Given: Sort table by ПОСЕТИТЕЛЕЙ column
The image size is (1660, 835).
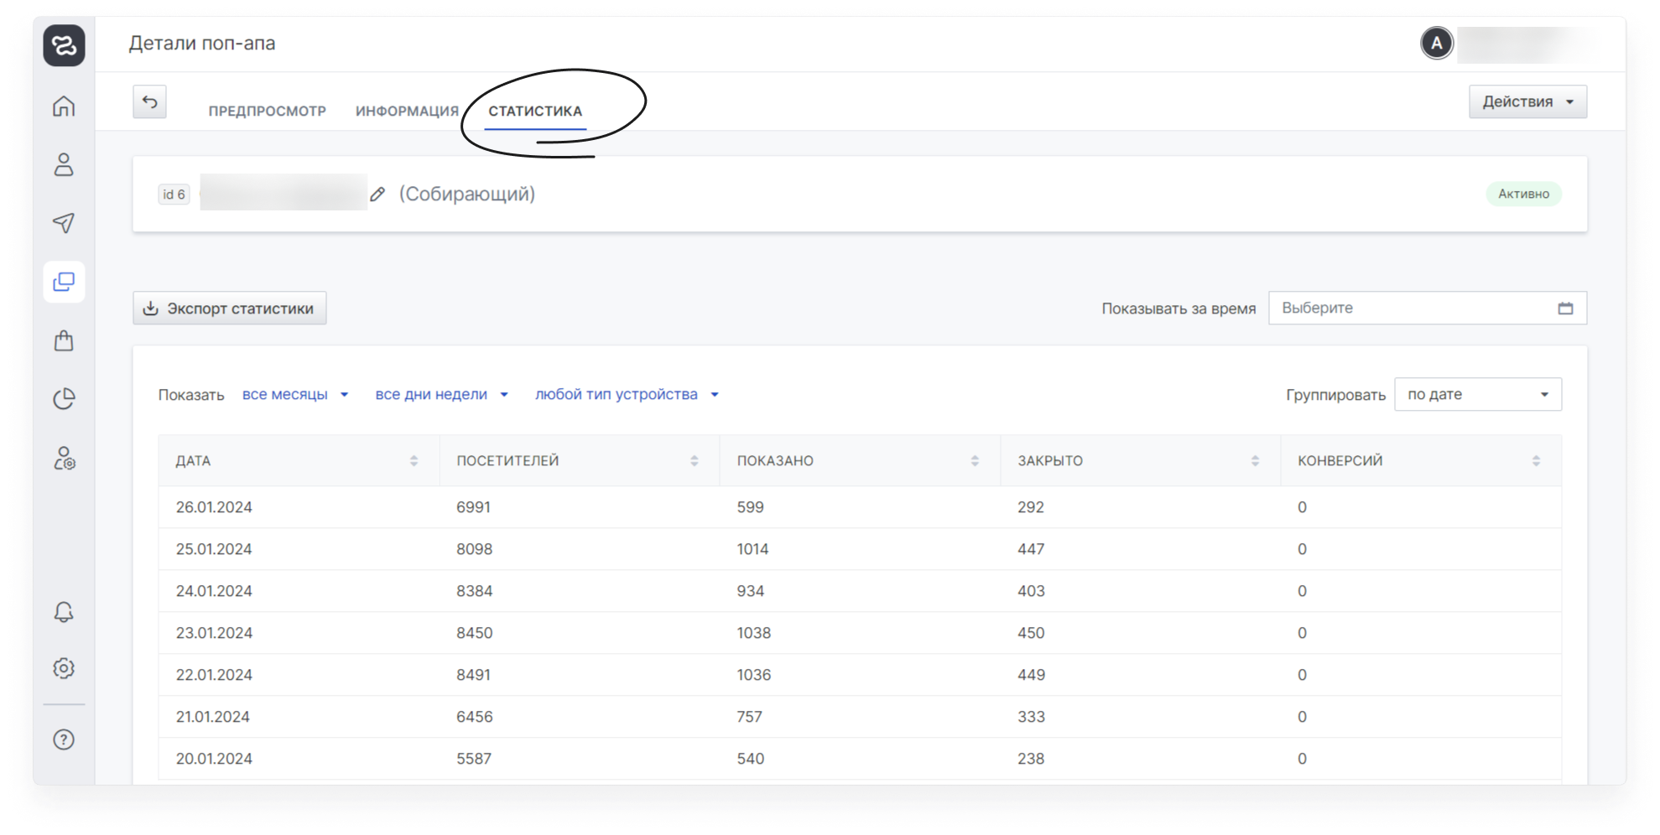Looking at the screenshot, I should 694,461.
